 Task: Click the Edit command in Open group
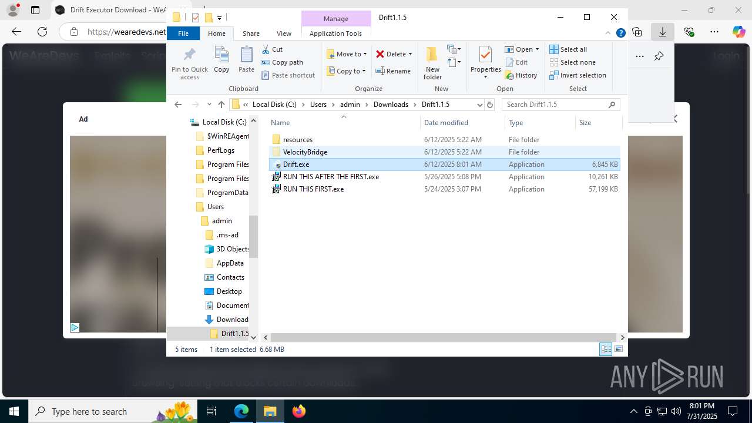(x=516, y=62)
